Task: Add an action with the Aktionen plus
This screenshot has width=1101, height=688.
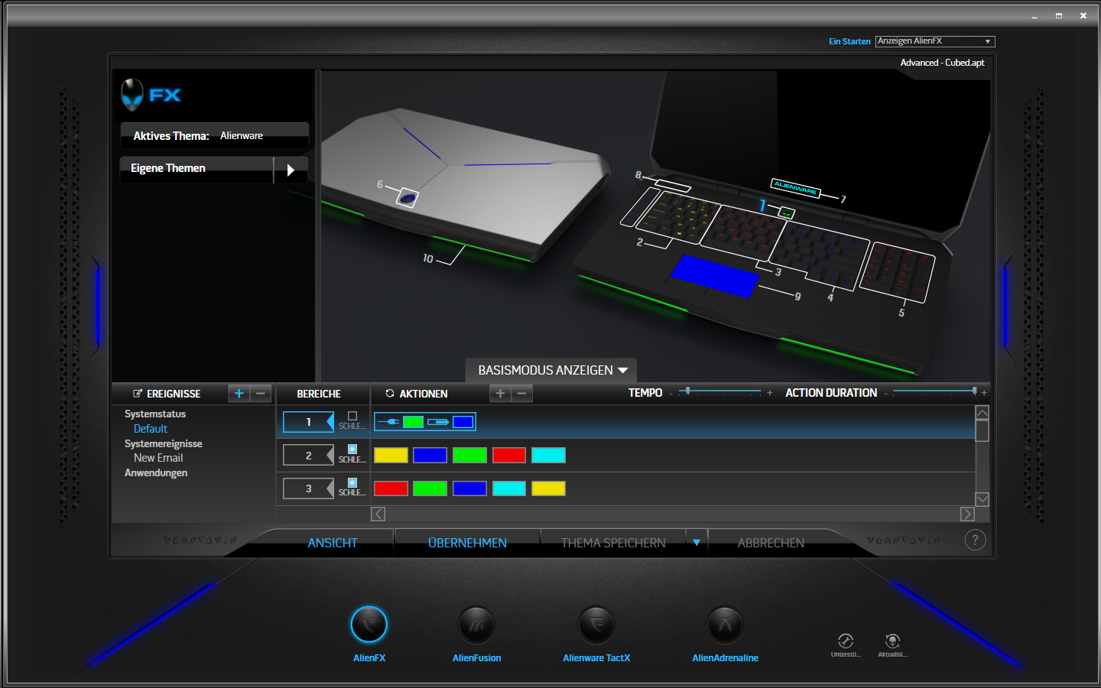Action: tap(500, 393)
